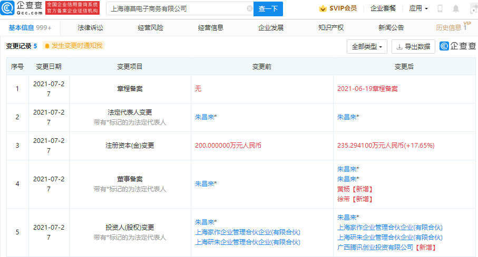Open the 全部类型 filter dropdown
This screenshot has width=478, height=257.
pyautogui.click(x=367, y=47)
